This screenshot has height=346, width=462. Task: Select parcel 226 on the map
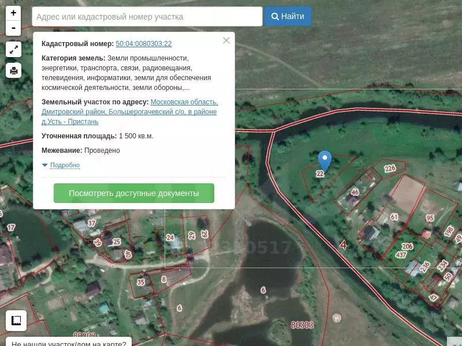(x=390, y=168)
